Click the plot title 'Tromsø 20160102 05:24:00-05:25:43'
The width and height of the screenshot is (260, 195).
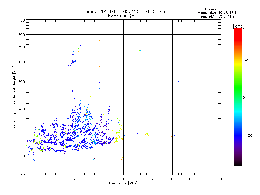coord(123,11)
